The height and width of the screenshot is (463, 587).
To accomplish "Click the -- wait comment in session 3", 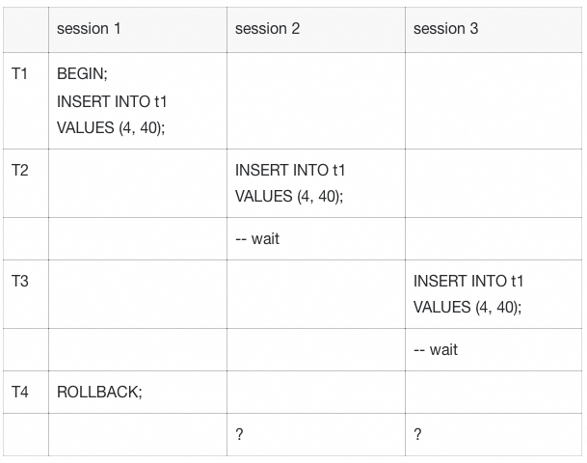I will [436, 349].
